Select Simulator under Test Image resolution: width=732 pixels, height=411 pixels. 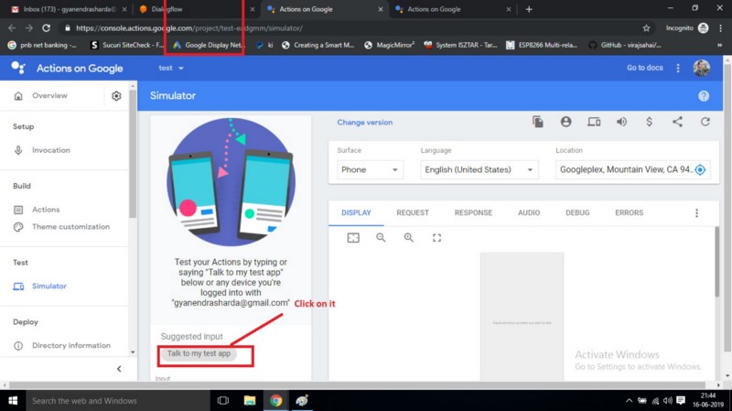[49, 287]
